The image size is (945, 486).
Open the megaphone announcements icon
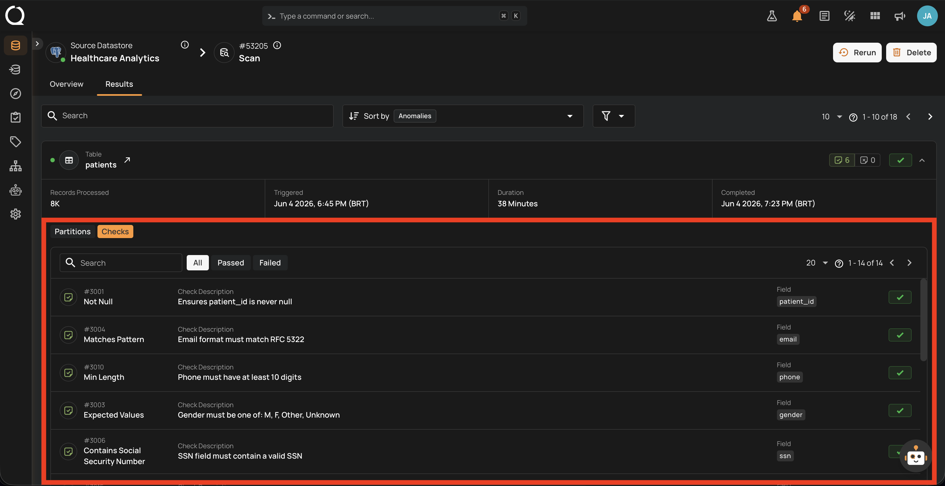point(900,16)
